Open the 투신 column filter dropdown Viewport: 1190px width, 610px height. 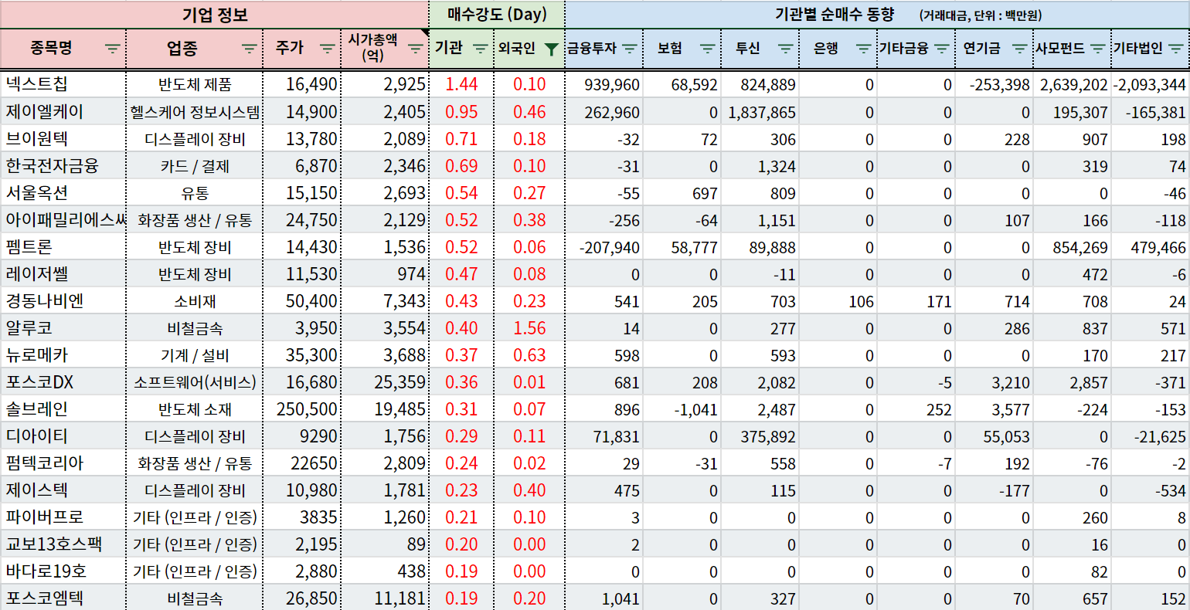click(786, 49)
